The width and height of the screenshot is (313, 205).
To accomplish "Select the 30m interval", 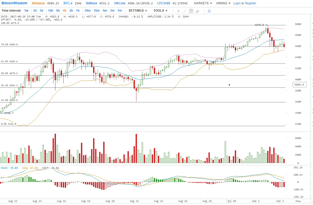I will (88, 11).
